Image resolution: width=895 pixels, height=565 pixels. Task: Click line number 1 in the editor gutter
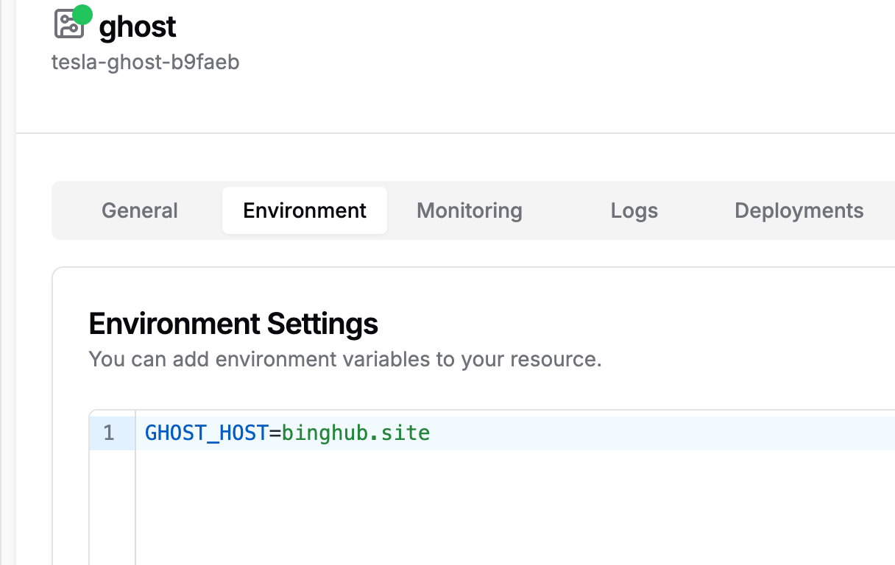click(x=109, y=433)
